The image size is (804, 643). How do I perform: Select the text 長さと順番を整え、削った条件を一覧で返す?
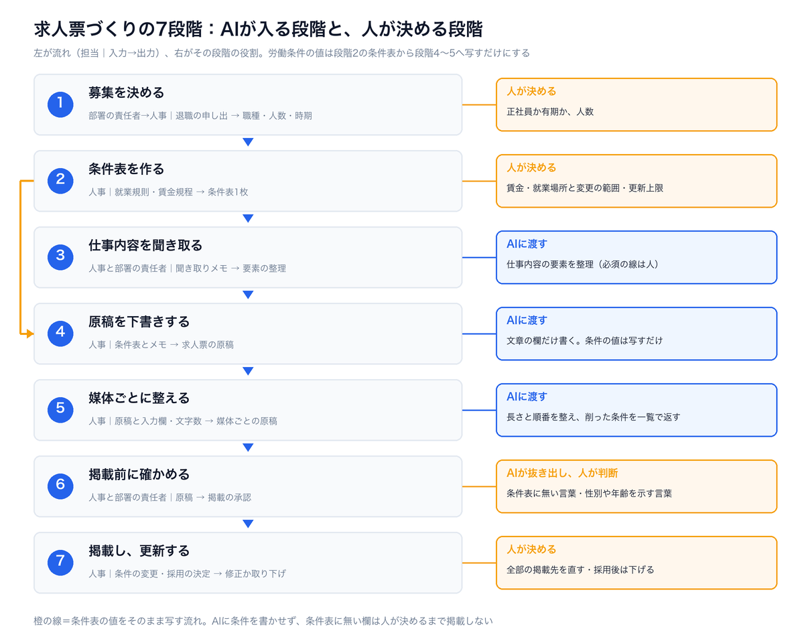coord(594,417)
